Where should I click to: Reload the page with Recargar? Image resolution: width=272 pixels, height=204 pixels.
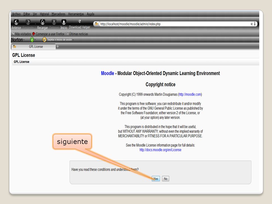(42, 24)
